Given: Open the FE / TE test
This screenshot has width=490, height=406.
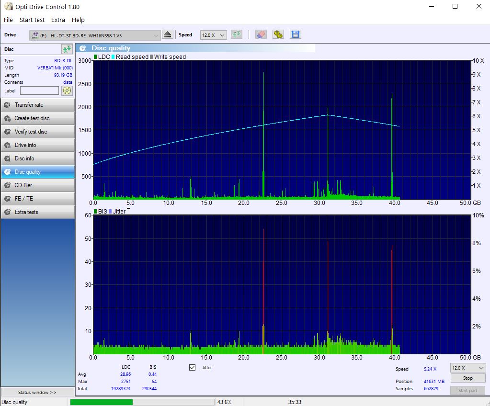Looking at the screenshot, I should [38, 199].
